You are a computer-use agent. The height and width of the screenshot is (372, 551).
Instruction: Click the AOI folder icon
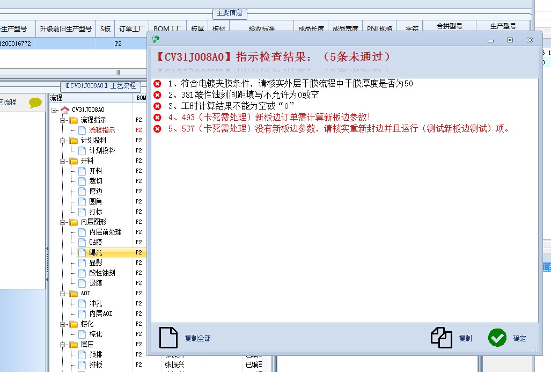click(74, 293)
